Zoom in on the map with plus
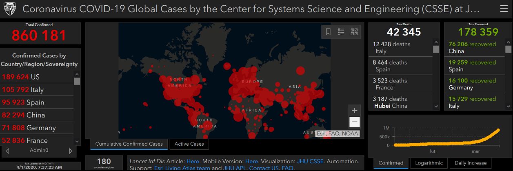 pos(355,111)
